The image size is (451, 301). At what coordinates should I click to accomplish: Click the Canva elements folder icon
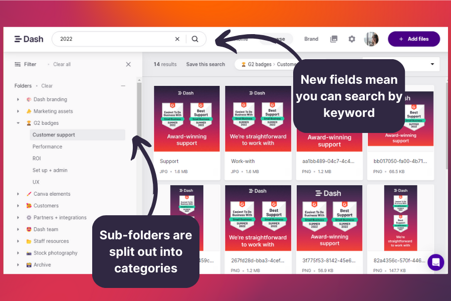point(29,194)
